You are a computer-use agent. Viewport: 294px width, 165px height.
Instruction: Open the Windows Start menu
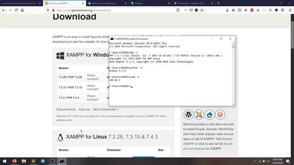(5, 161)
